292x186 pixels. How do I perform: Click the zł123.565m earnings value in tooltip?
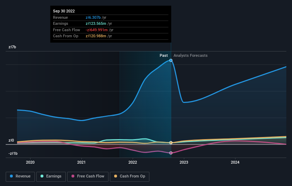coord(96,23)
